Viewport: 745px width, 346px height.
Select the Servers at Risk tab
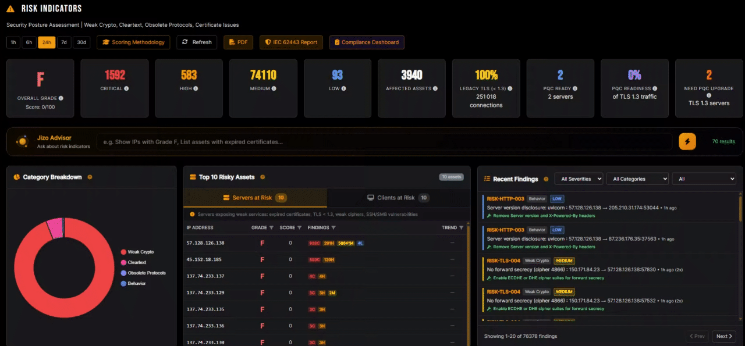254,198
